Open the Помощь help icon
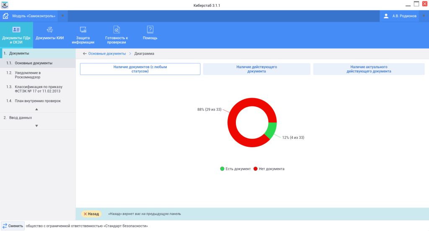 150,30
